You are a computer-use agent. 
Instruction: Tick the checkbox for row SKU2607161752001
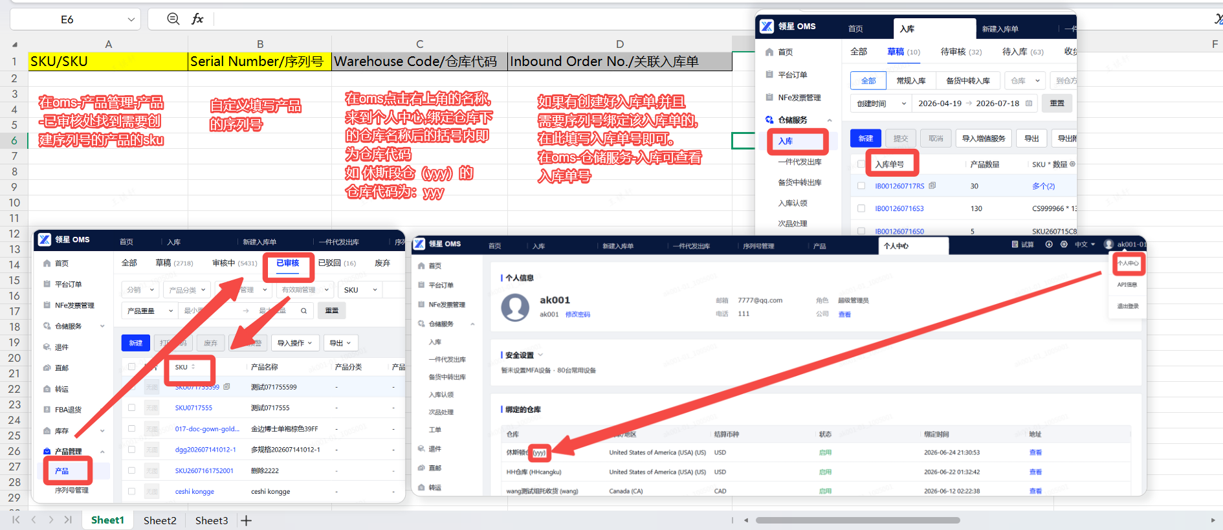click(131, 470)
